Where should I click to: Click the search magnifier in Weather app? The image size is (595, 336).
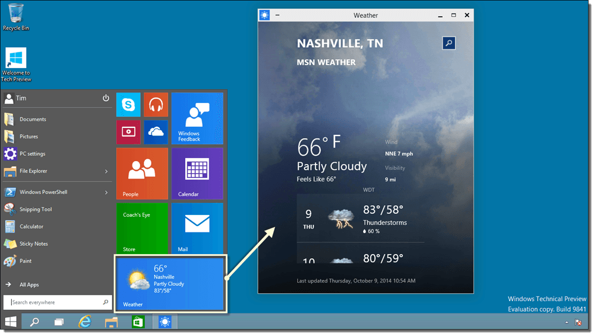coord(448,43)
